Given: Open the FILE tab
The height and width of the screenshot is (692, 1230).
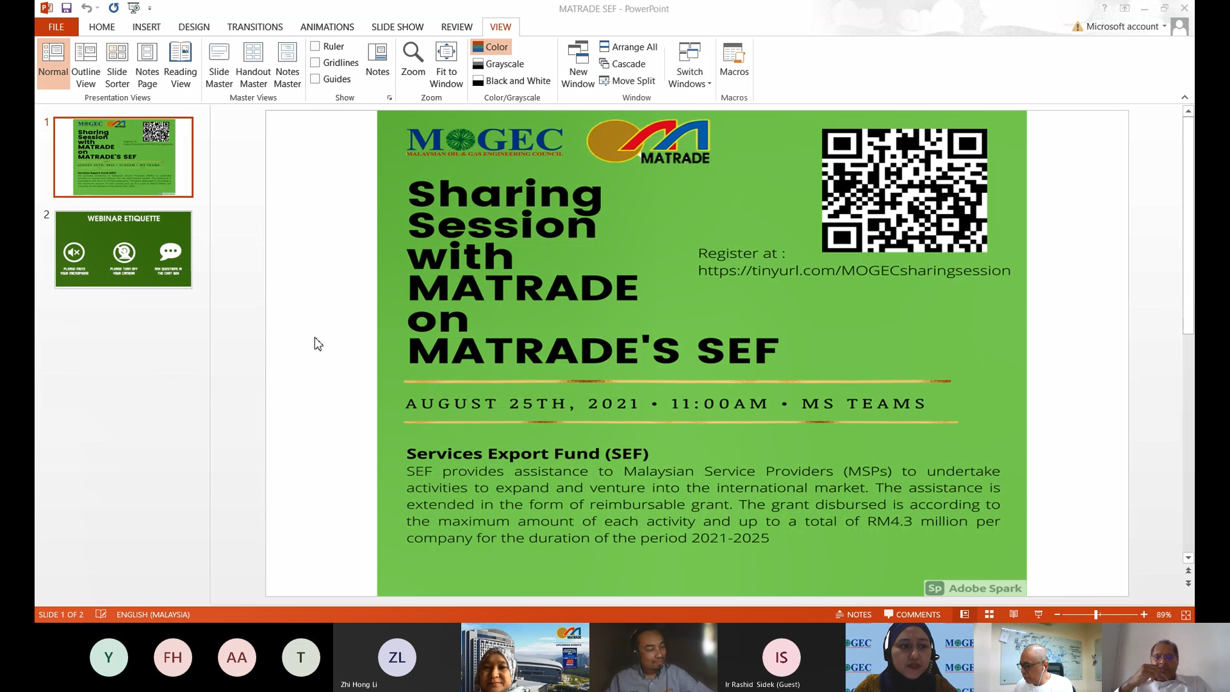Looking at the screenshot, I should click(x=56, y=27).
